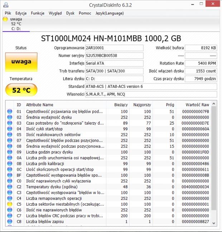
Task: Open the Plik menu
Action: (x=8, y=13)
